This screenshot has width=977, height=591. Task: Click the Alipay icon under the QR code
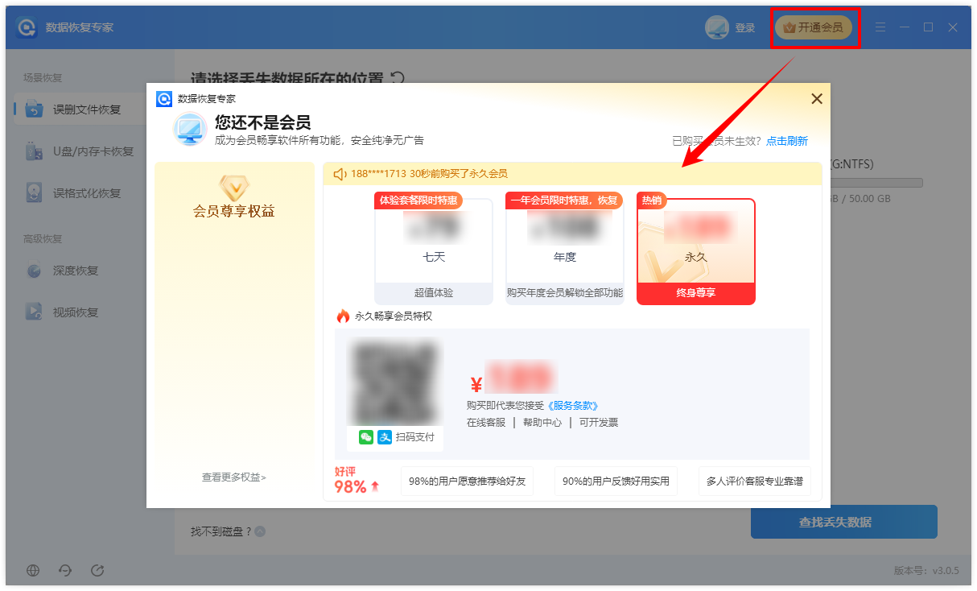click(x=385, y=436)
